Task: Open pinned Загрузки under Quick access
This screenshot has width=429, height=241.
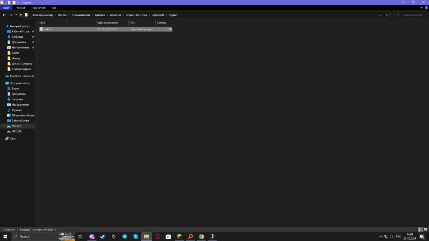Action: coord(17,37)
